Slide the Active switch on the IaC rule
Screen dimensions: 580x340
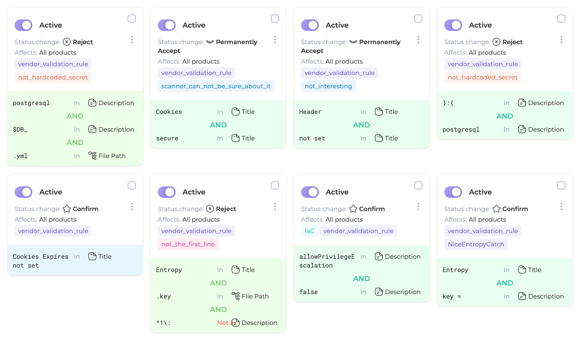(310, 192)
